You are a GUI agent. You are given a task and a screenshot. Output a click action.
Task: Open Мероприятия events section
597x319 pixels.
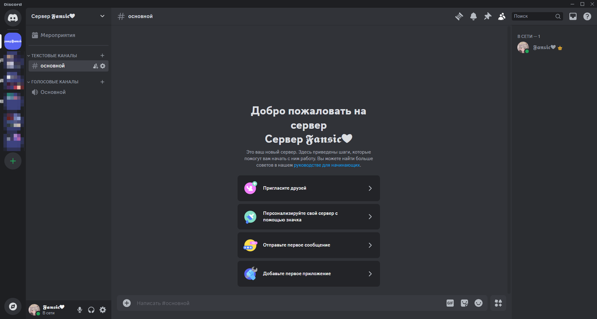[68, 35]
